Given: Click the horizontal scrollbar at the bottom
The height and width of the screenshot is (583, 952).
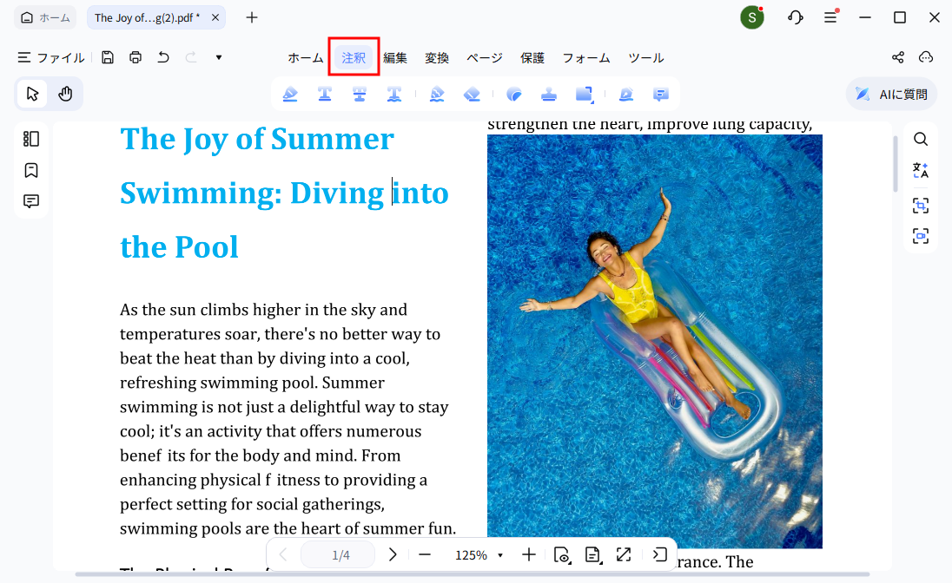Looking at the screenshot, I should (473, 574).
